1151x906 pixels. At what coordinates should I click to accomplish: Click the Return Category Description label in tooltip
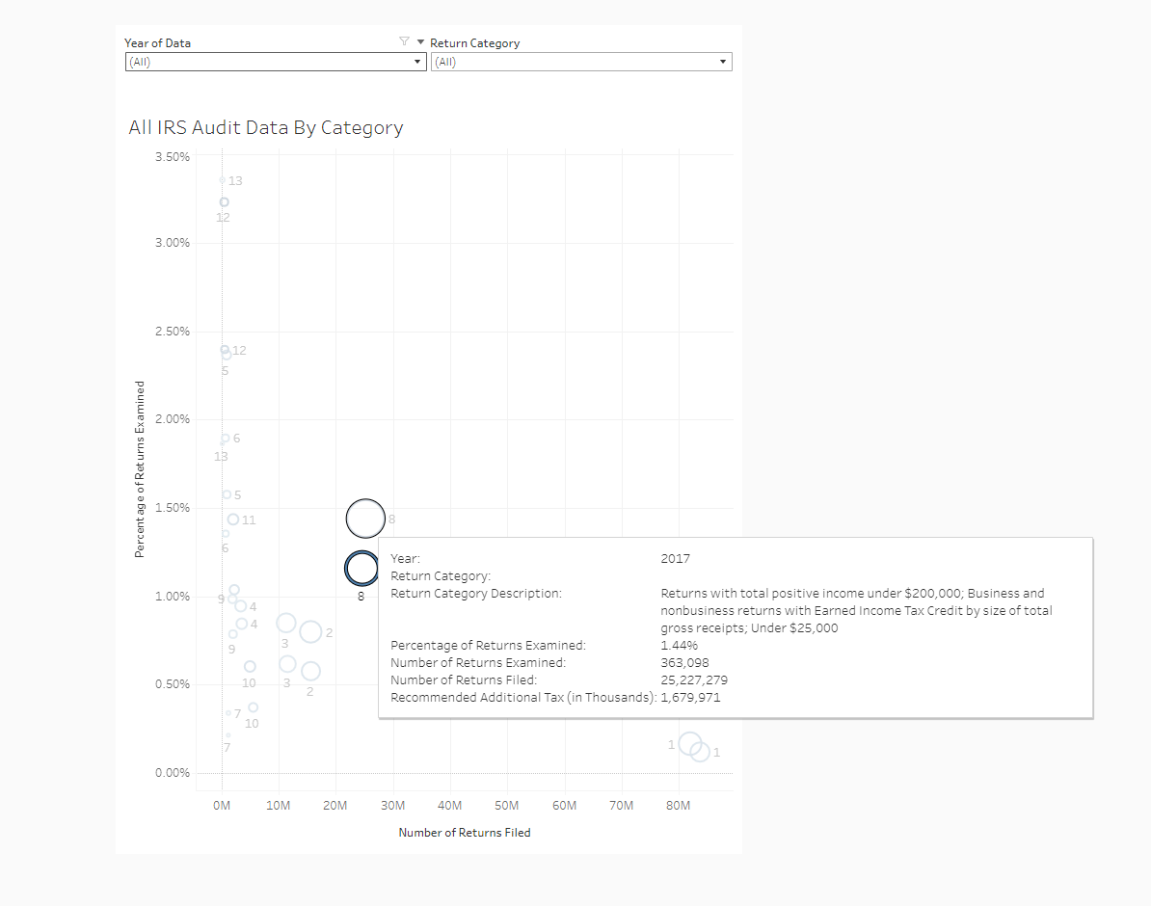(x=476, y=593)
